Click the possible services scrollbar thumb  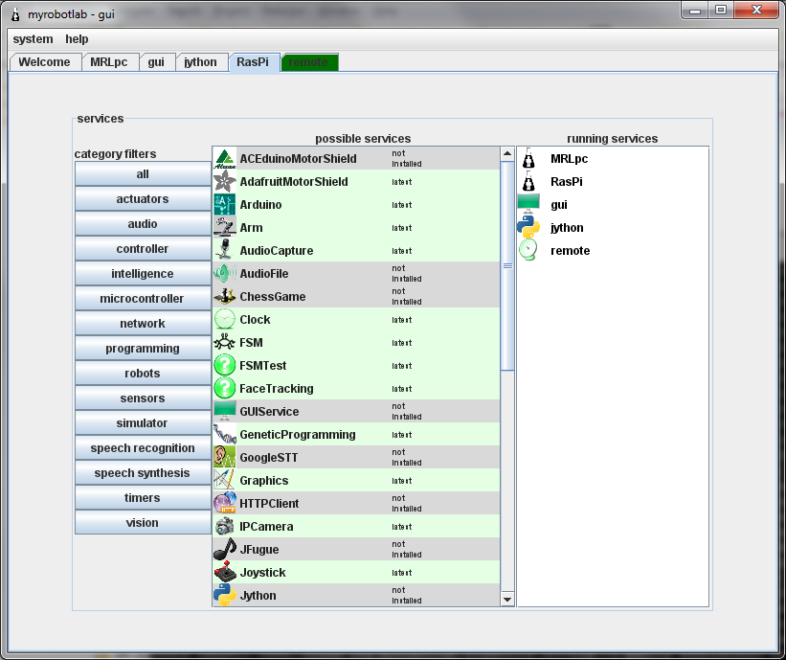(x=507, y=265)
